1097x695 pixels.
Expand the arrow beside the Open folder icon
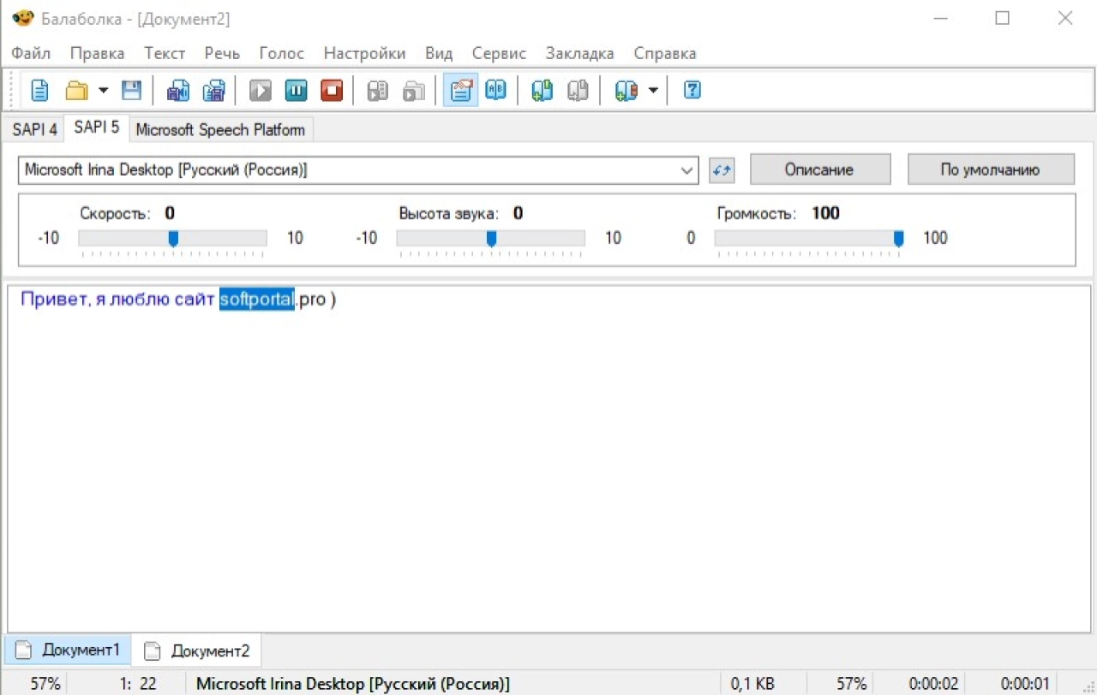103,90
